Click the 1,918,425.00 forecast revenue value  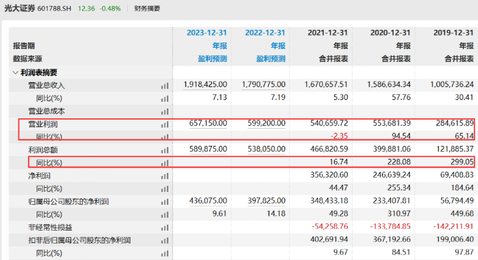point(205,85)
